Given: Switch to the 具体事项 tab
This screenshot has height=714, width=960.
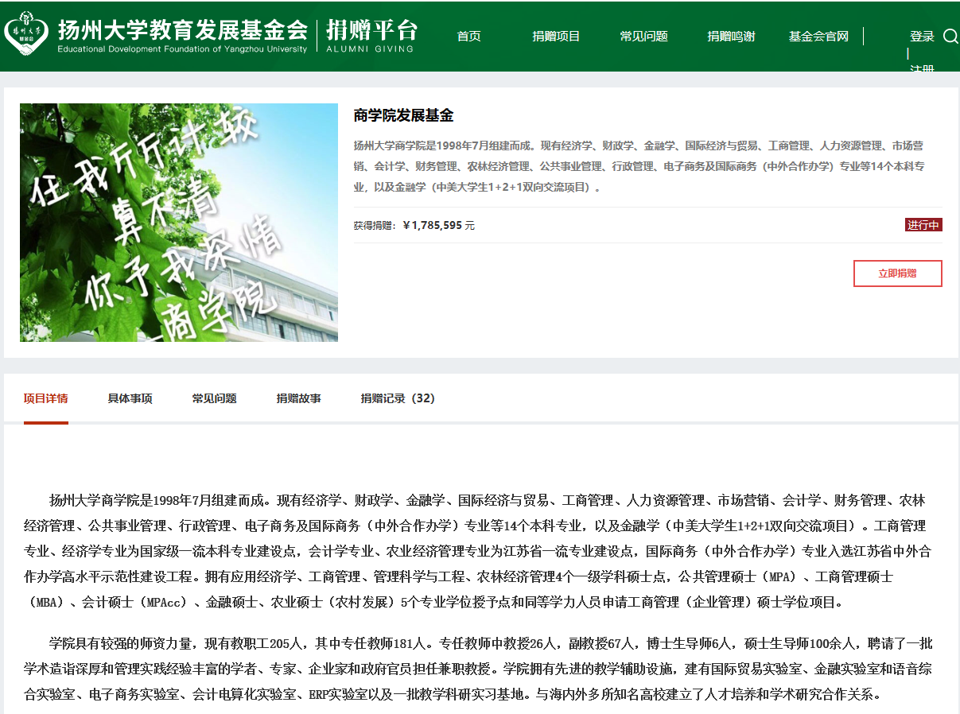Looking at the screenshot, I should 130,399.
